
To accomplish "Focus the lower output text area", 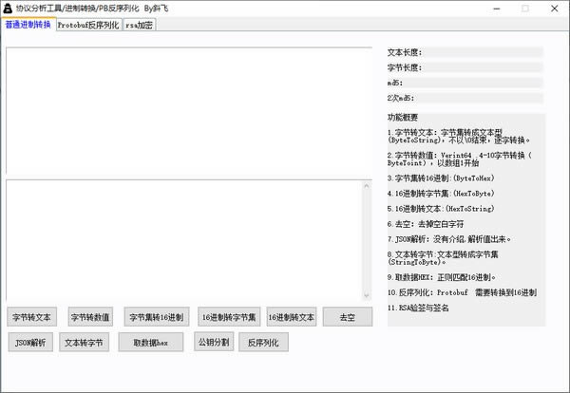I will pos(184,240).
